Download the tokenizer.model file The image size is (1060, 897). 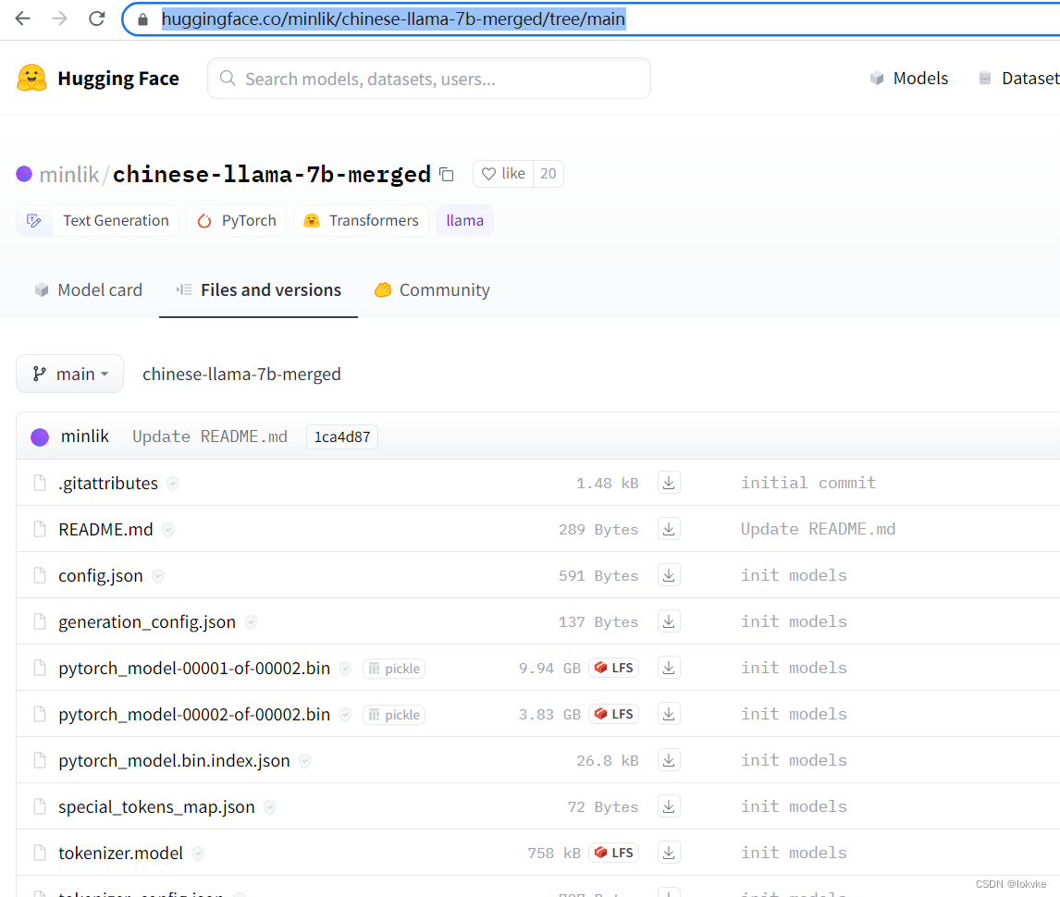(669, 853)
